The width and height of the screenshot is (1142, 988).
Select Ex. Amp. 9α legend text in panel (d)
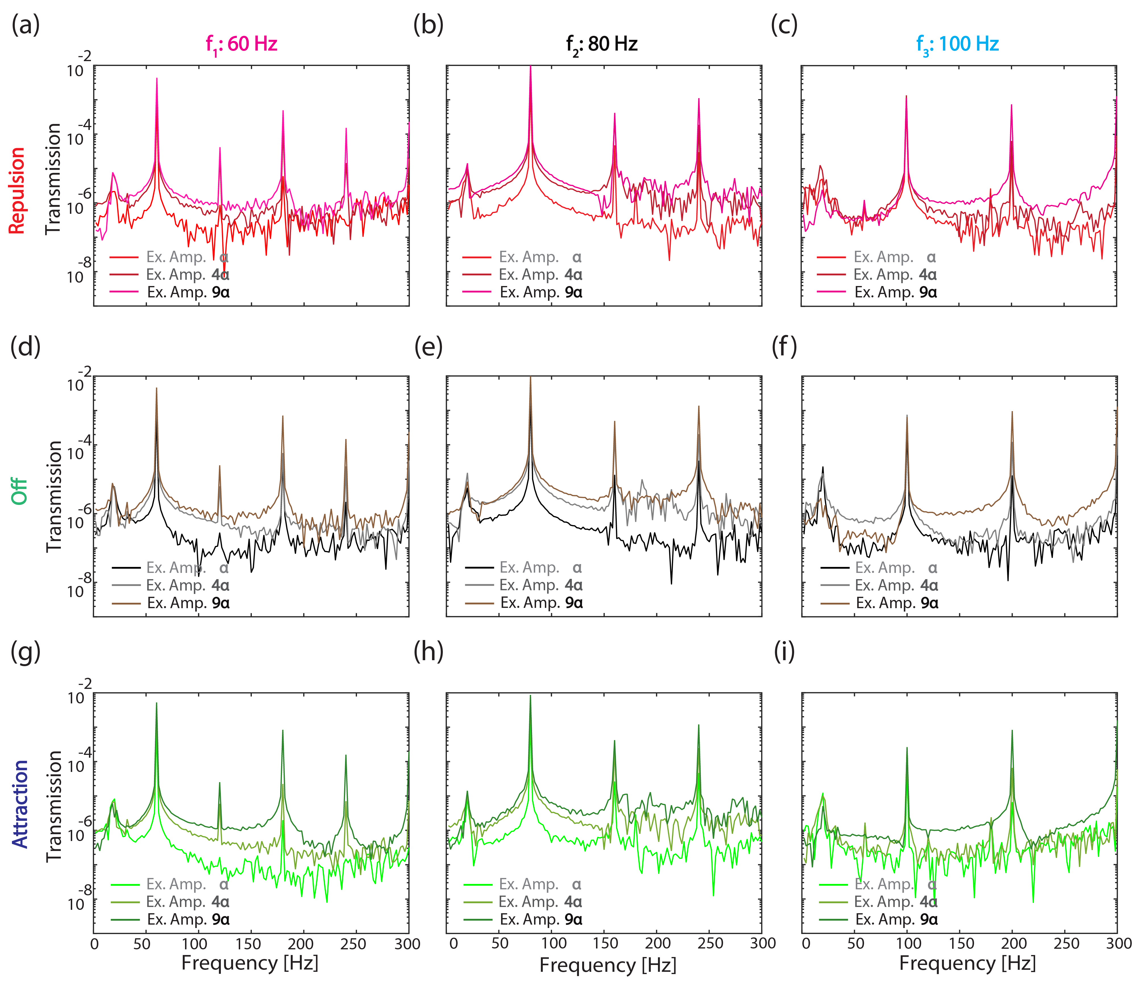point(188,603)
